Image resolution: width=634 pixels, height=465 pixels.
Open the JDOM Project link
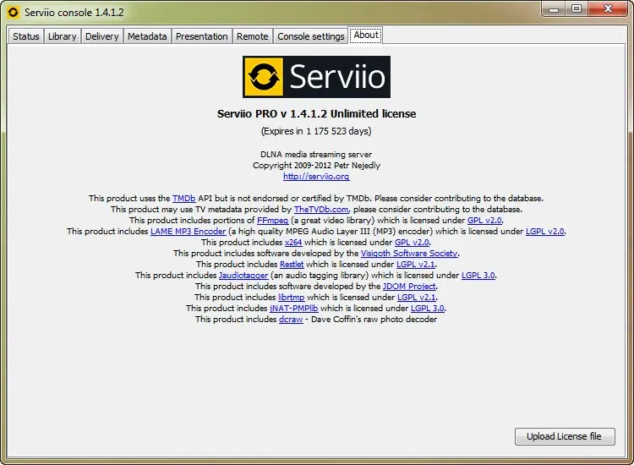(x=409, y=286)
